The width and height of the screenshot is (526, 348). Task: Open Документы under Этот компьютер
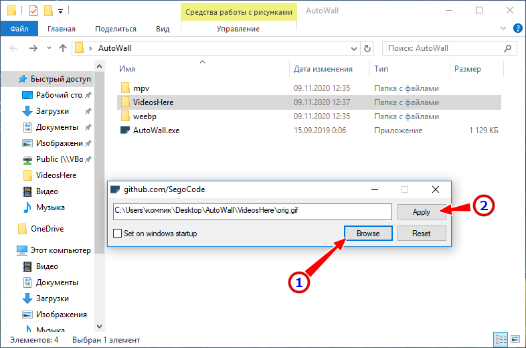[57, 282]
